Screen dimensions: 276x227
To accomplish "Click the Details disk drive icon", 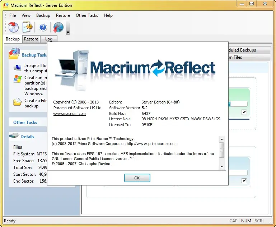I will point(14,136).
